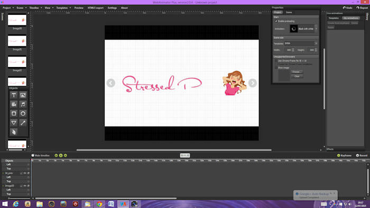The image size is (370, 208).
Task: Toggle lock icon on bt_prev row
Action: coord(29,173)
